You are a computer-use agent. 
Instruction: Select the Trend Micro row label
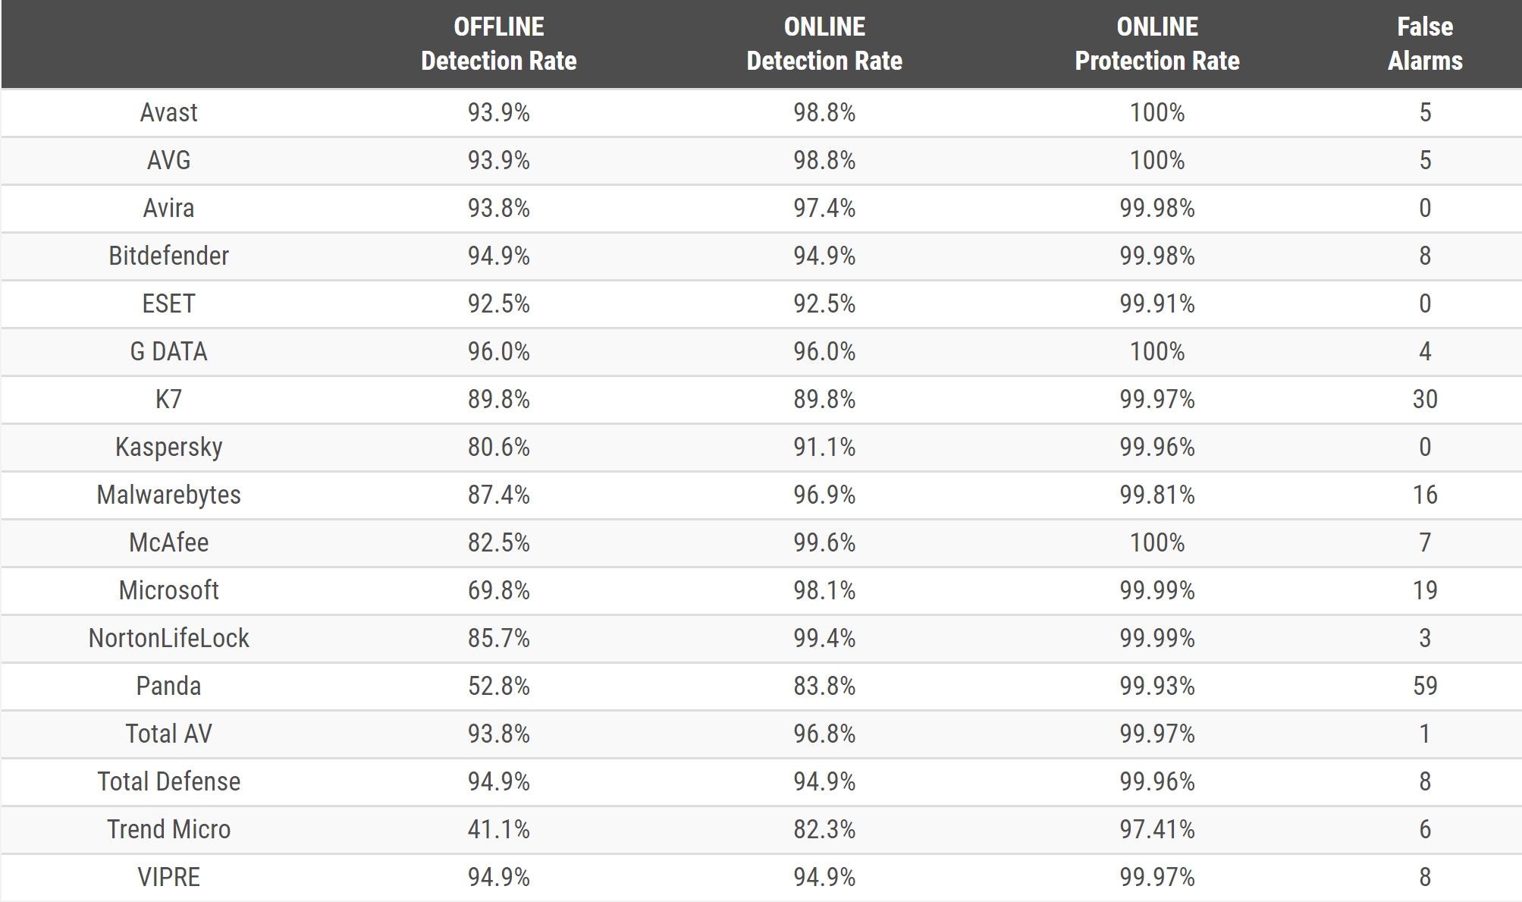pos(168,830)
